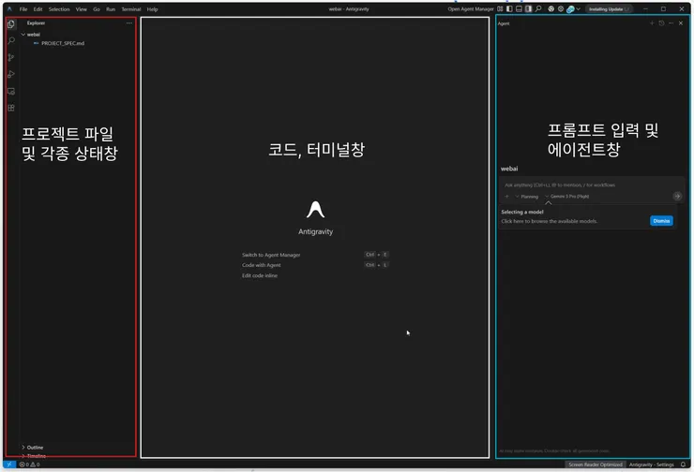
Task: Click Code with Agent shortcut entry
Action: click(261, 265)
